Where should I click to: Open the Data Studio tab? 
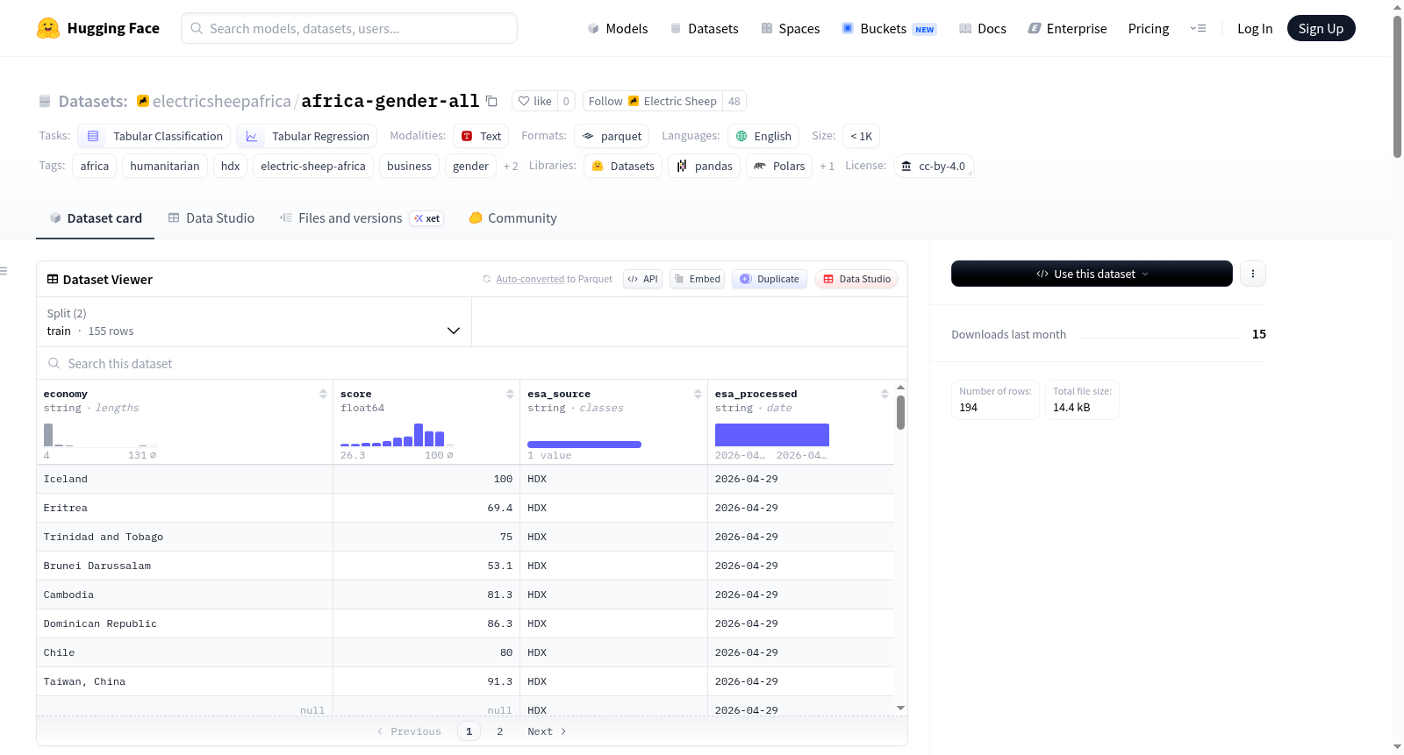point(211,218)
